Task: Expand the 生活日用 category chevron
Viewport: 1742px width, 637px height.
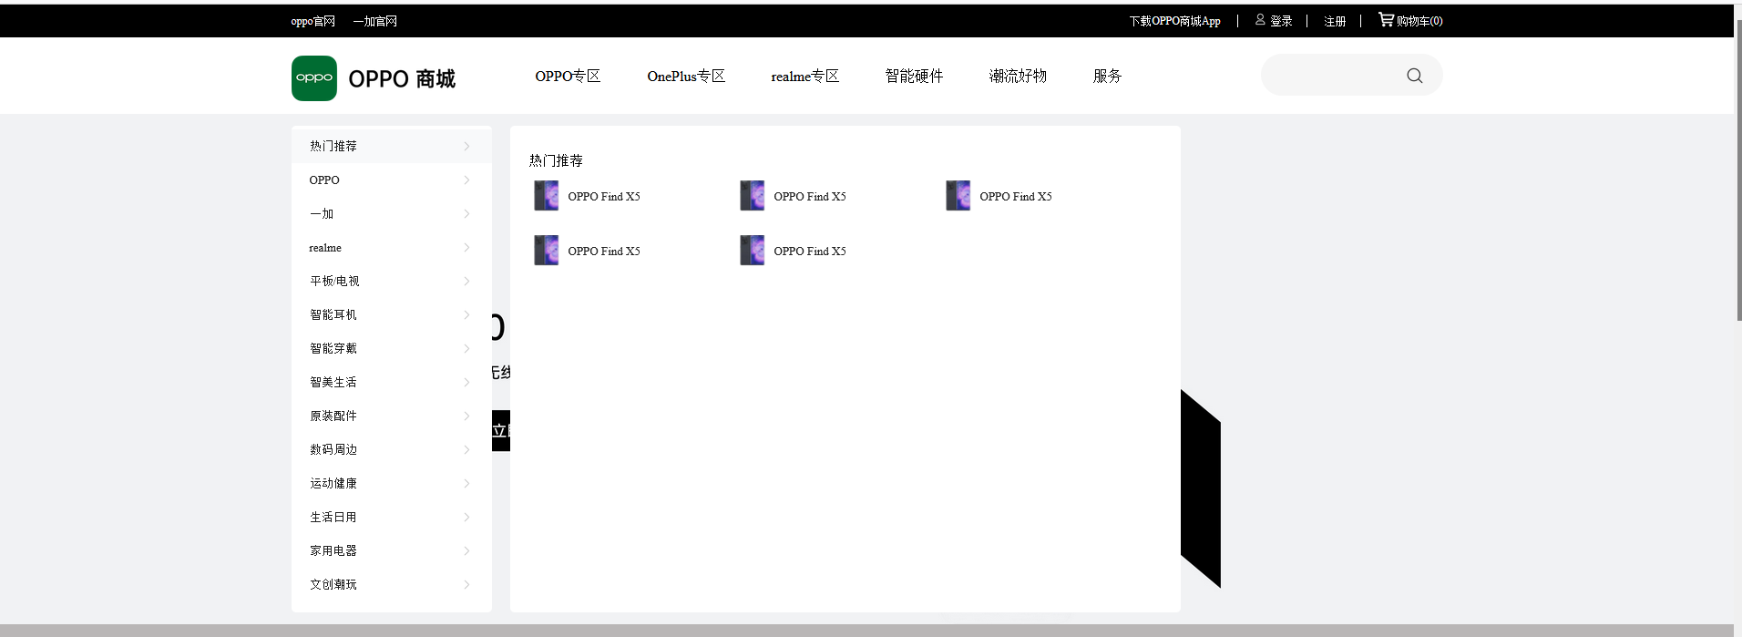Action: [466, 517]
